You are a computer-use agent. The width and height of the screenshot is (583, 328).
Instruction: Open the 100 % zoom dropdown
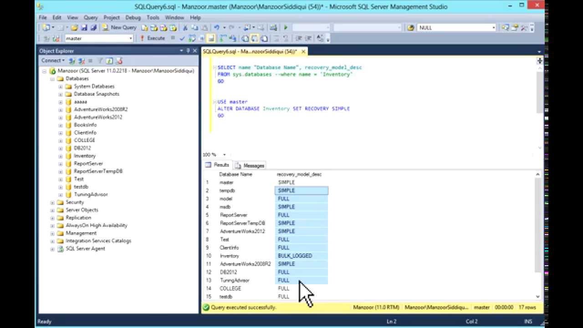pyautogui.click(x=224, y=155)
